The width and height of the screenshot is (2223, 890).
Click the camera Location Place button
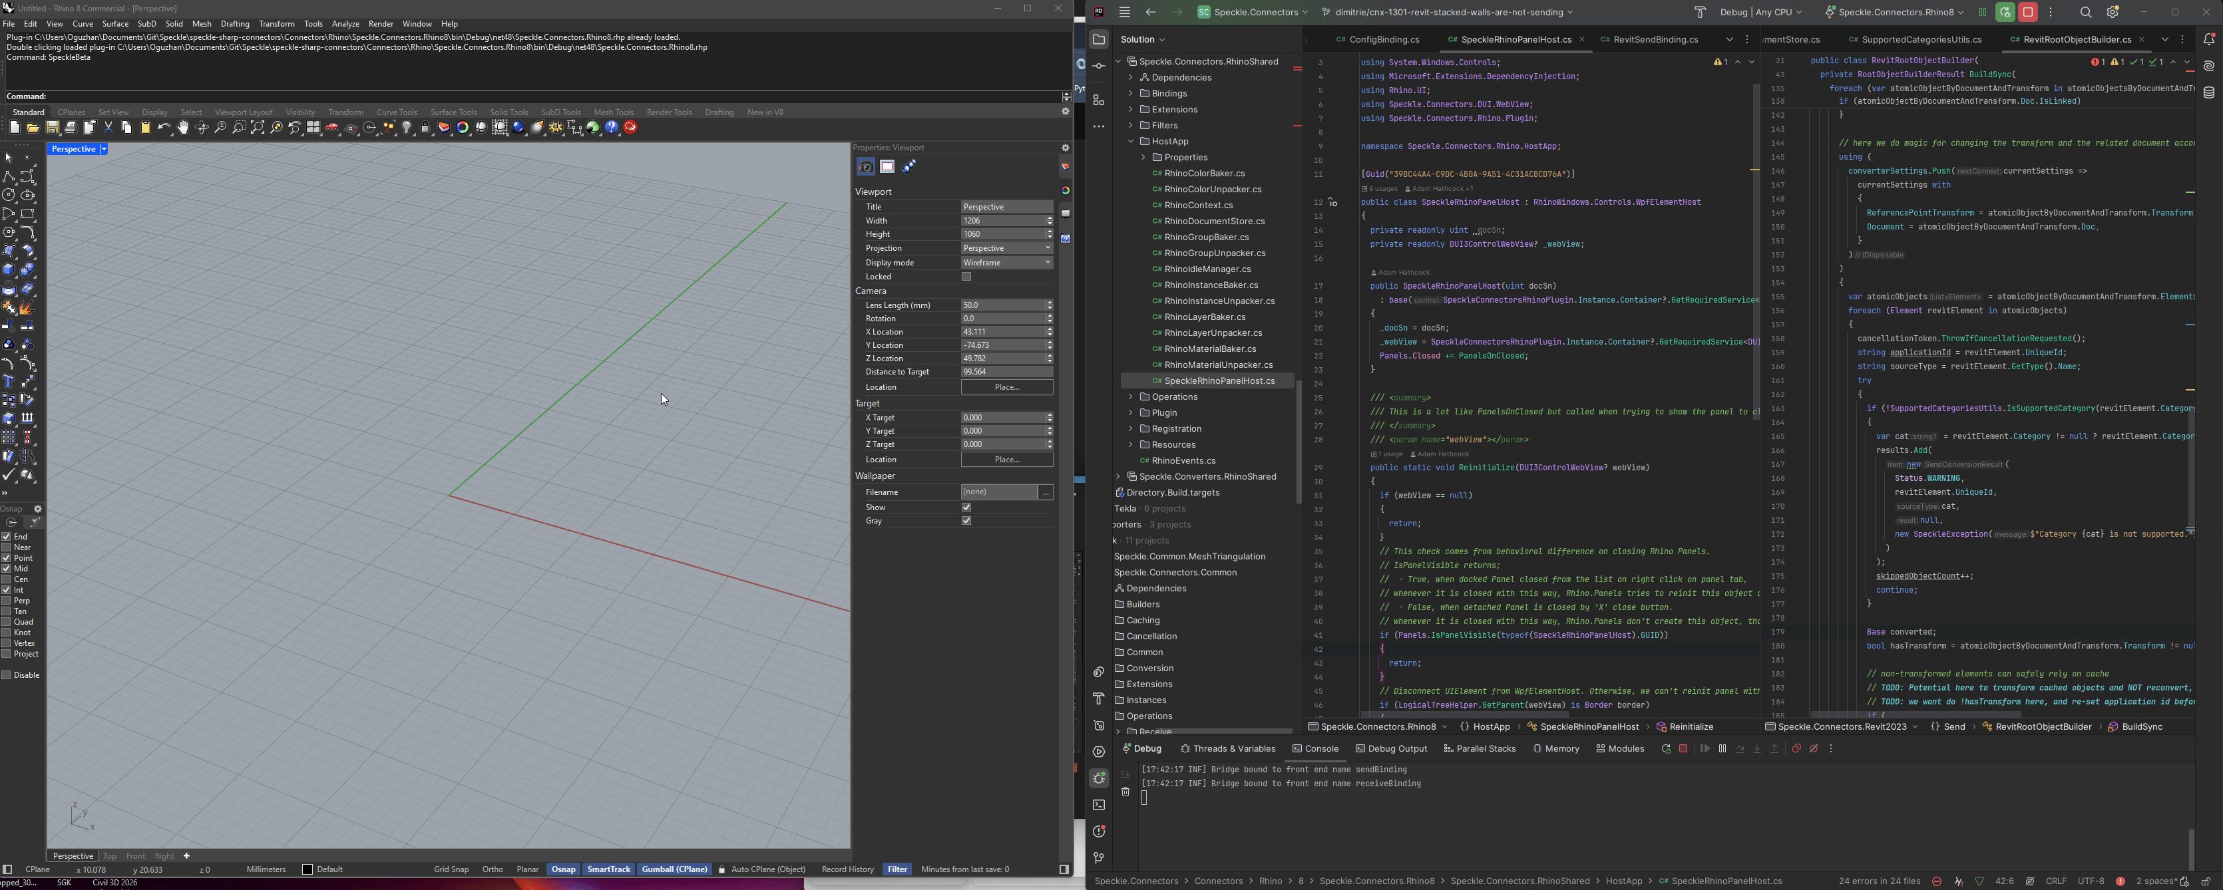pyautogui.click(x=1006, y=387)
